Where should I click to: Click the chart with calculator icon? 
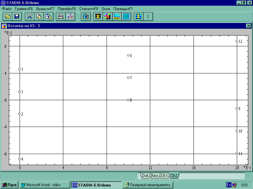click(86, 16)
